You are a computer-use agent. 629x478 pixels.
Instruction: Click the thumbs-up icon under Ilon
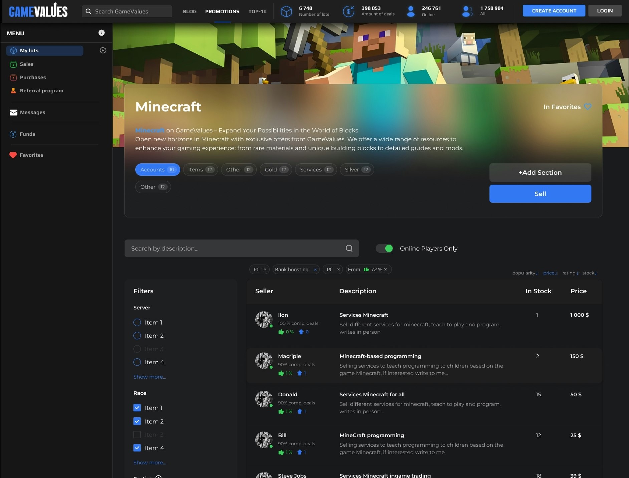pos(281,332)
